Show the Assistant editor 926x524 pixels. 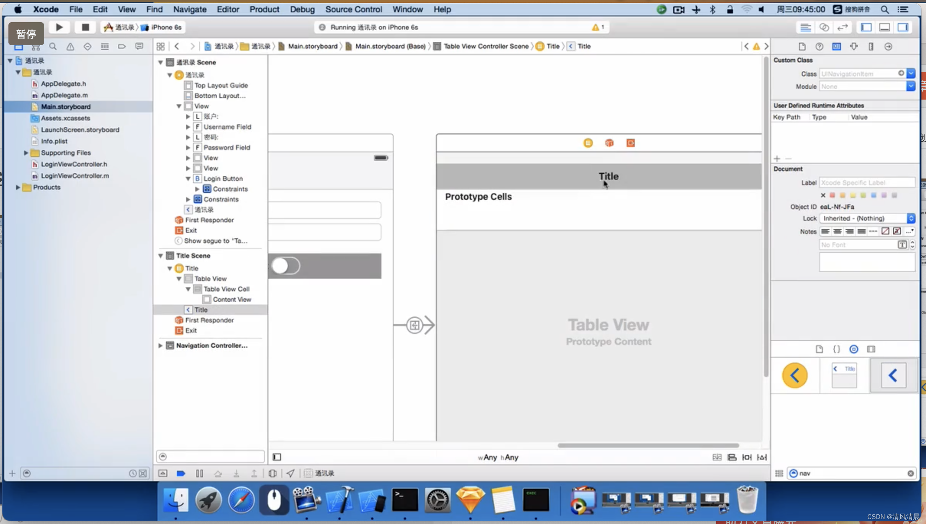[824, 27]
